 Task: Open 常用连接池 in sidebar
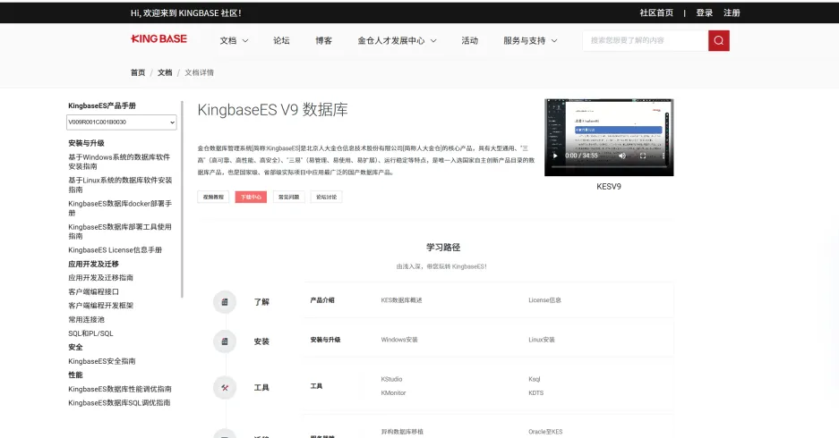(86, 319)
